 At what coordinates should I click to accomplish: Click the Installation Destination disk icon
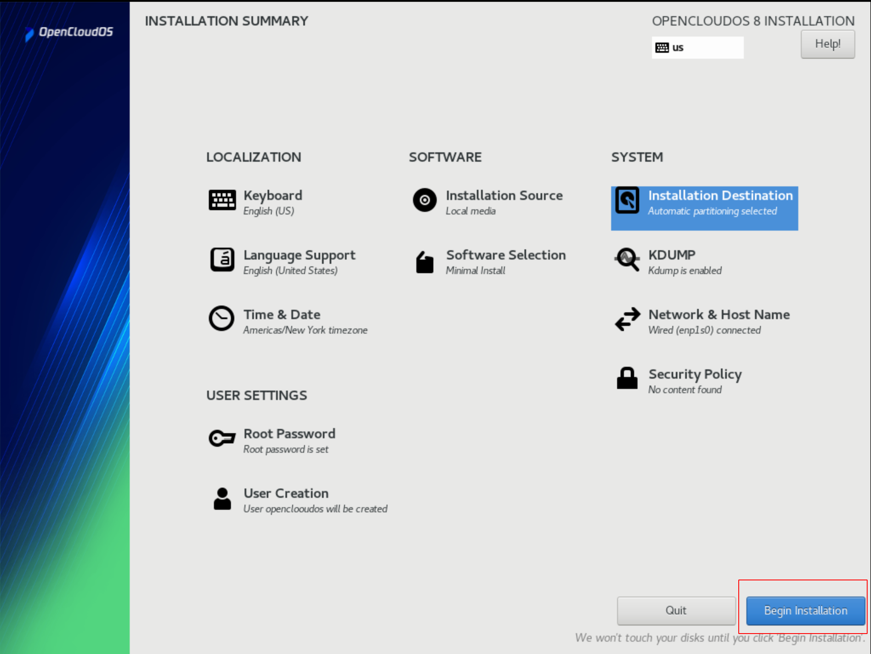pyautogui.click(x=627, y=200)
